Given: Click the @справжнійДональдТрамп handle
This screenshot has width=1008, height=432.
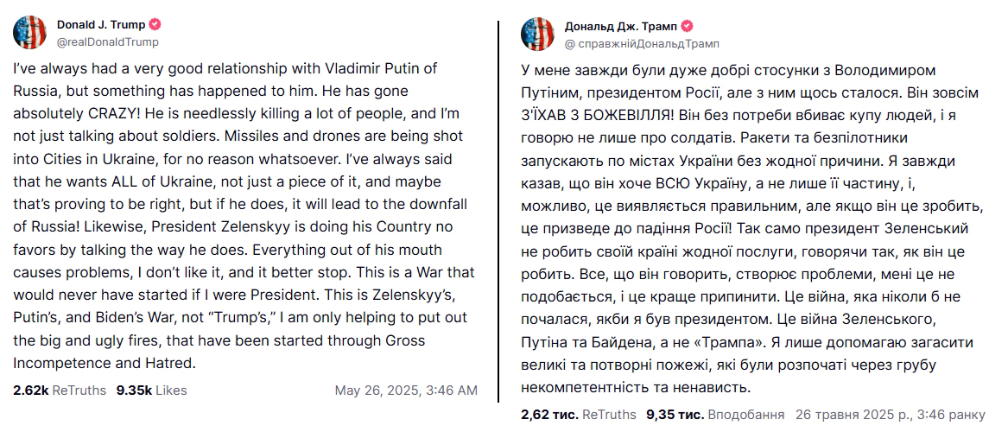Looking at the screenshot, I should pyautogui.click(x=642, y=43).
